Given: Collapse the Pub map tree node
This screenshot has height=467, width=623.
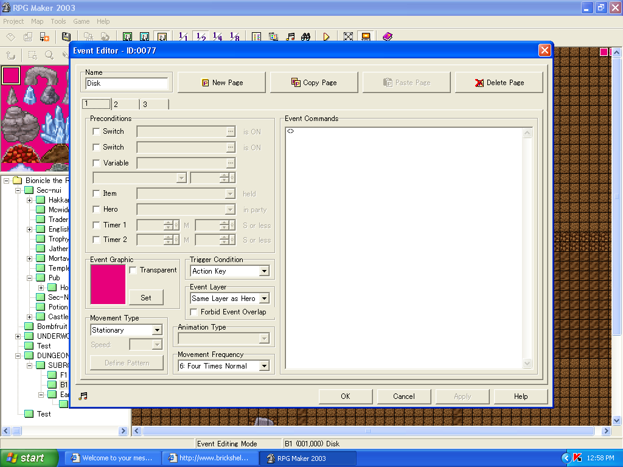Looking at the screenshot, I should click(29, 278).
